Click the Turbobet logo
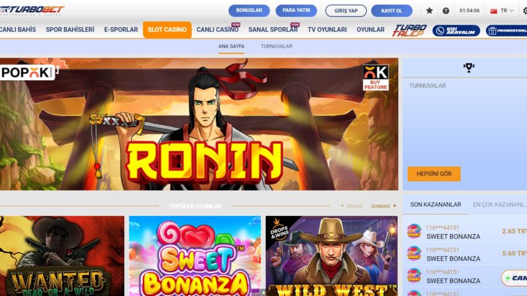The height and width of the screenshot is (296, 527). [x=32, y=10]
